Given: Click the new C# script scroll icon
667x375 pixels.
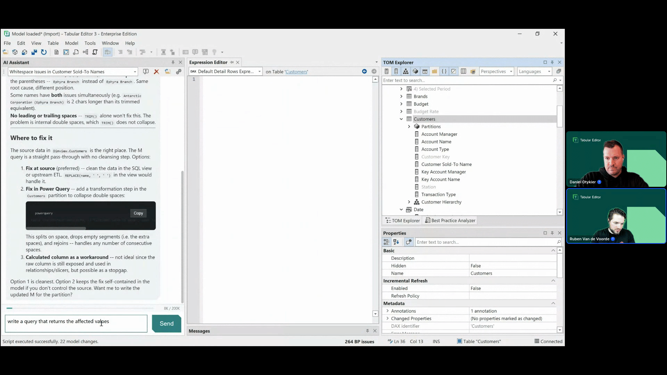Looking at the screenshot, I should click(95, 52).
